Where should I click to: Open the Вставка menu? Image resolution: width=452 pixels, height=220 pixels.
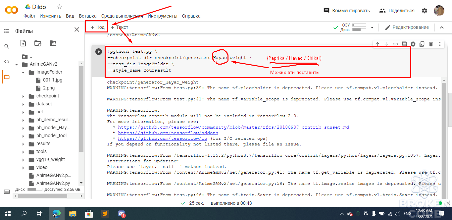tap(88, 16)
